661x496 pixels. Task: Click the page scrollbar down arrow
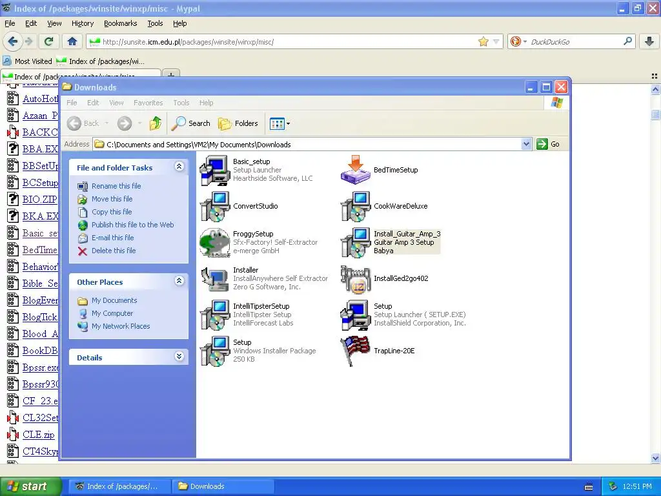tap(655, 458)
